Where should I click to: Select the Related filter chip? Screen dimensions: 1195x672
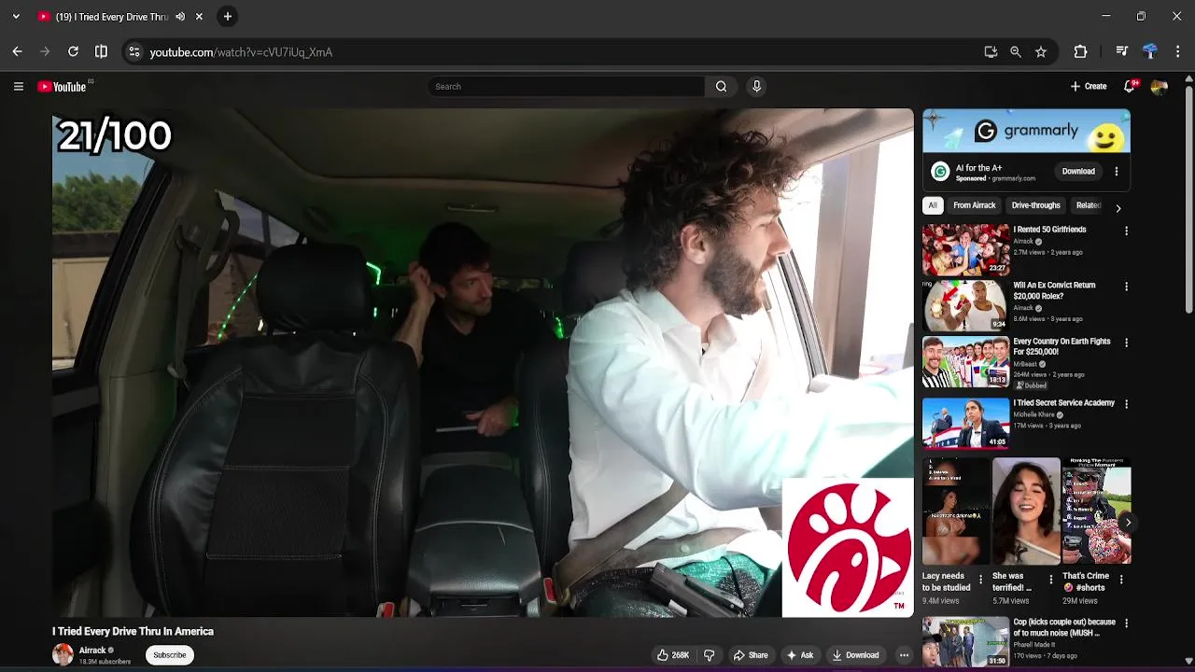(1089, 205)
